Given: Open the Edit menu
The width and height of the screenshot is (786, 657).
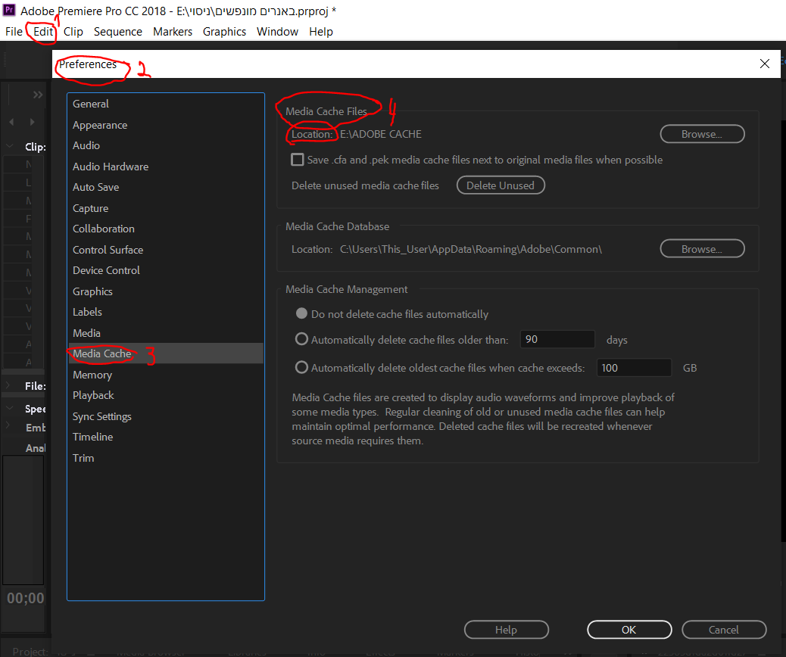Looking at the screenshot, I should (x=43, y=32).
